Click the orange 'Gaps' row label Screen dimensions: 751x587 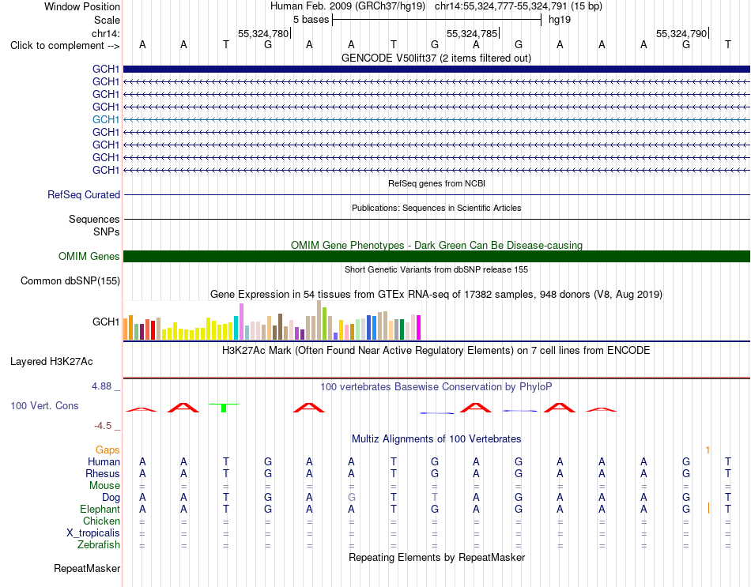pyautogui.click(x=108, y=450)
